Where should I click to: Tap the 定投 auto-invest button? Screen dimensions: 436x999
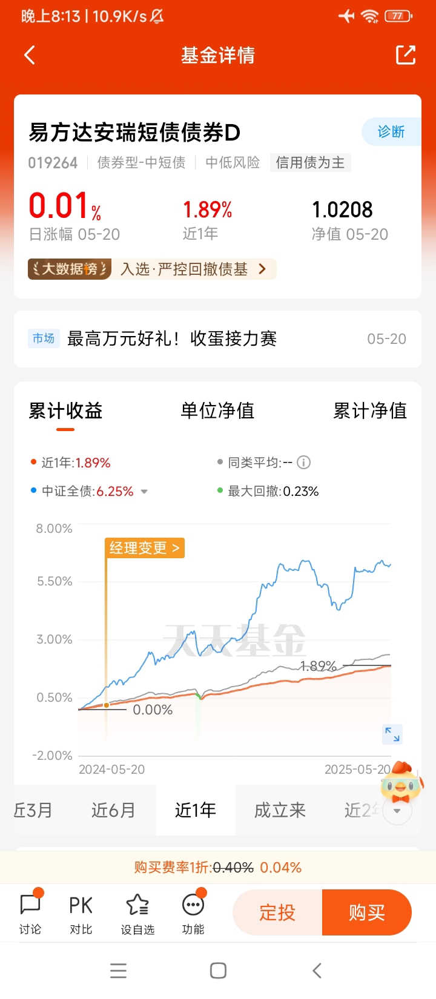[277, 912]
